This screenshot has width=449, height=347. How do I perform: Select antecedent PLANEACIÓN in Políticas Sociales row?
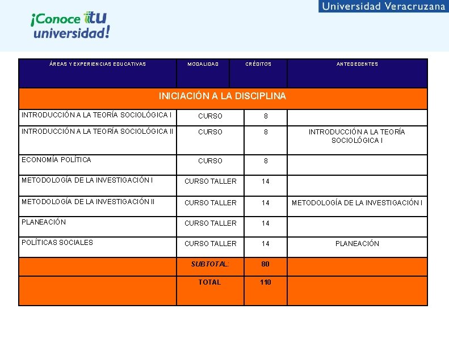click(x=357, y=244)
